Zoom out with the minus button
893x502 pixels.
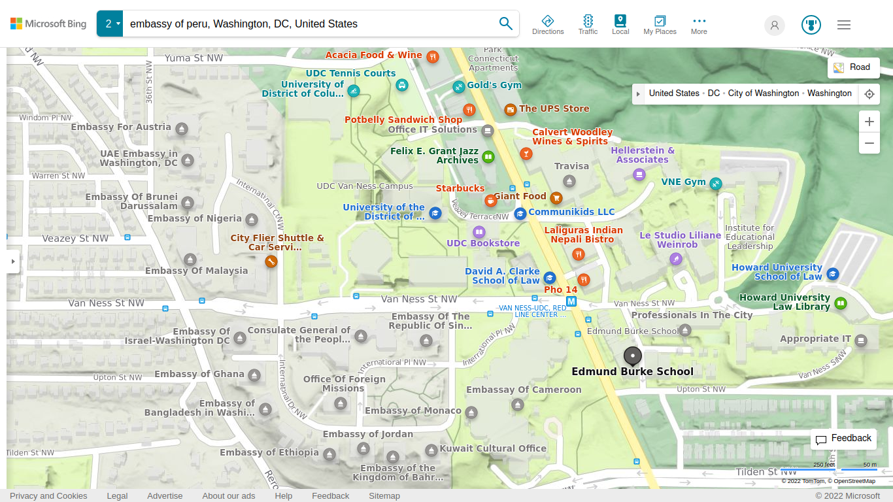pos(869,143)
